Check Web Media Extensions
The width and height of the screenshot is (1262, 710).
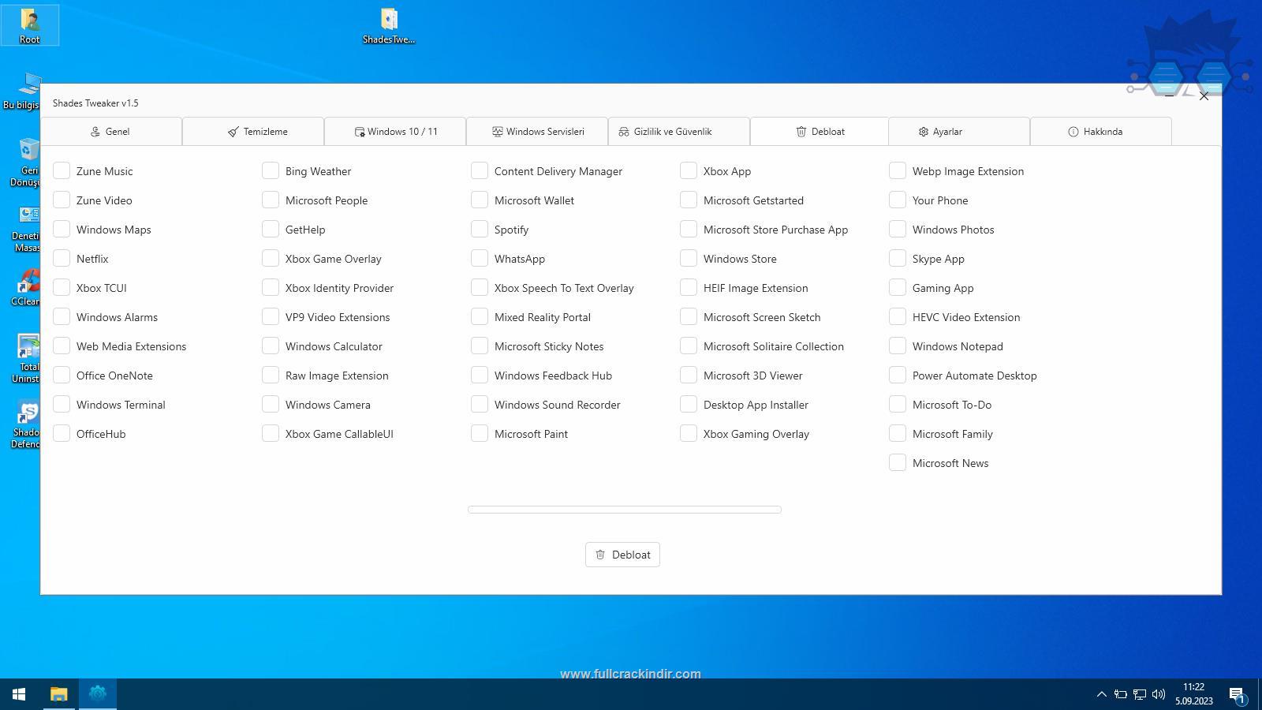[x=62, y=346]
